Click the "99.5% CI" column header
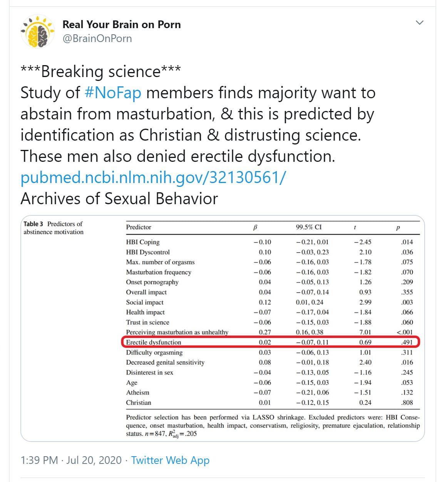 [x=308, y=227]
